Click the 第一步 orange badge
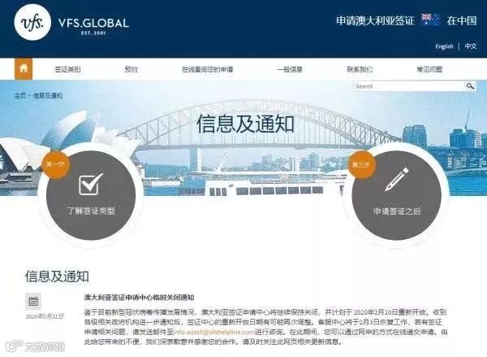Screen dimensions: 487x357 [x=55, y=164]
